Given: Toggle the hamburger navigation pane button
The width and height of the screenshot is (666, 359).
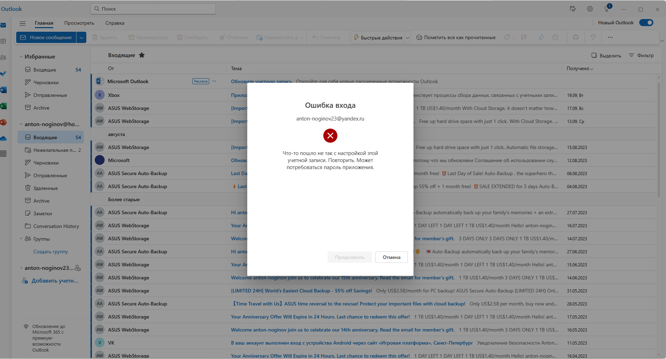Looking at the screenshot, I should click(x=23, y=24).
